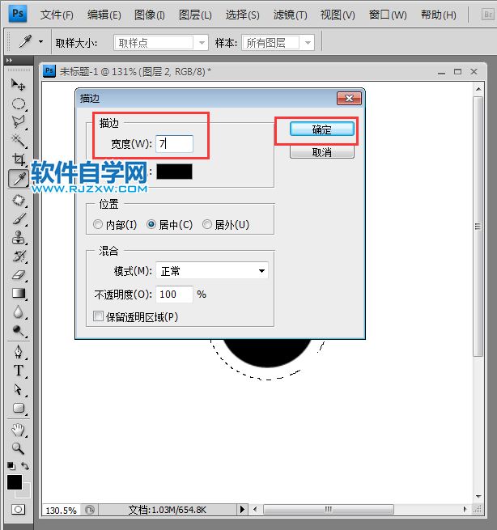Select the Gradient tool
The width and height of the screenshot is (497, 530).
pos(19,294)
